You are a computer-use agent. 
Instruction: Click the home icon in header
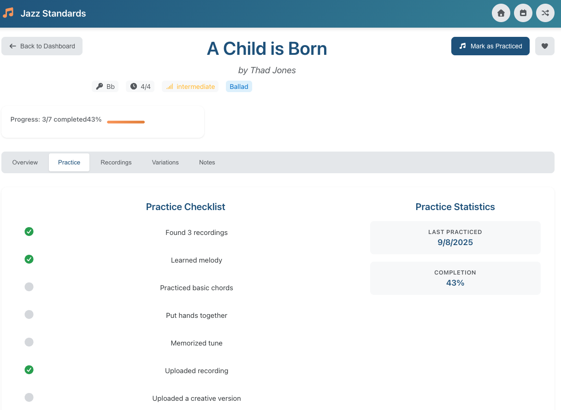coord(501,13)
